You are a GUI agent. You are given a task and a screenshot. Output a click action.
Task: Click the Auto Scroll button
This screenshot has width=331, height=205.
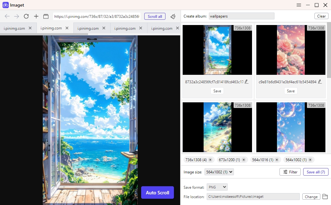tap(157, 192)
